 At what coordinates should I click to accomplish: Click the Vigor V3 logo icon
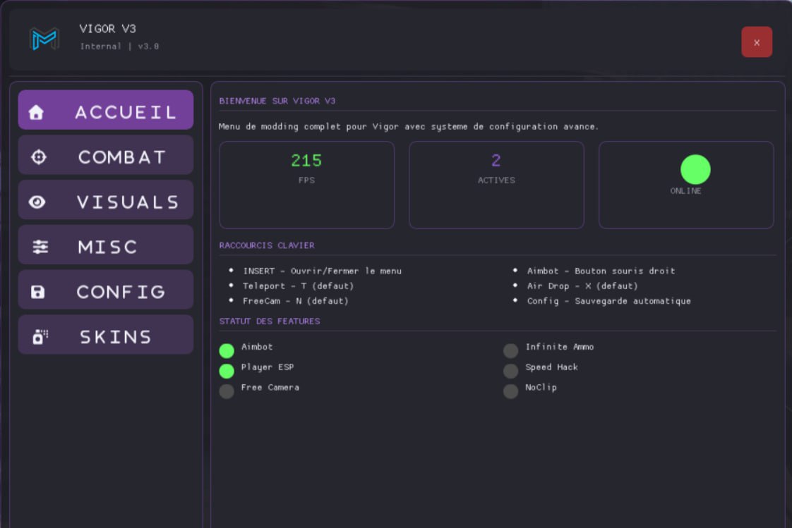44,39
